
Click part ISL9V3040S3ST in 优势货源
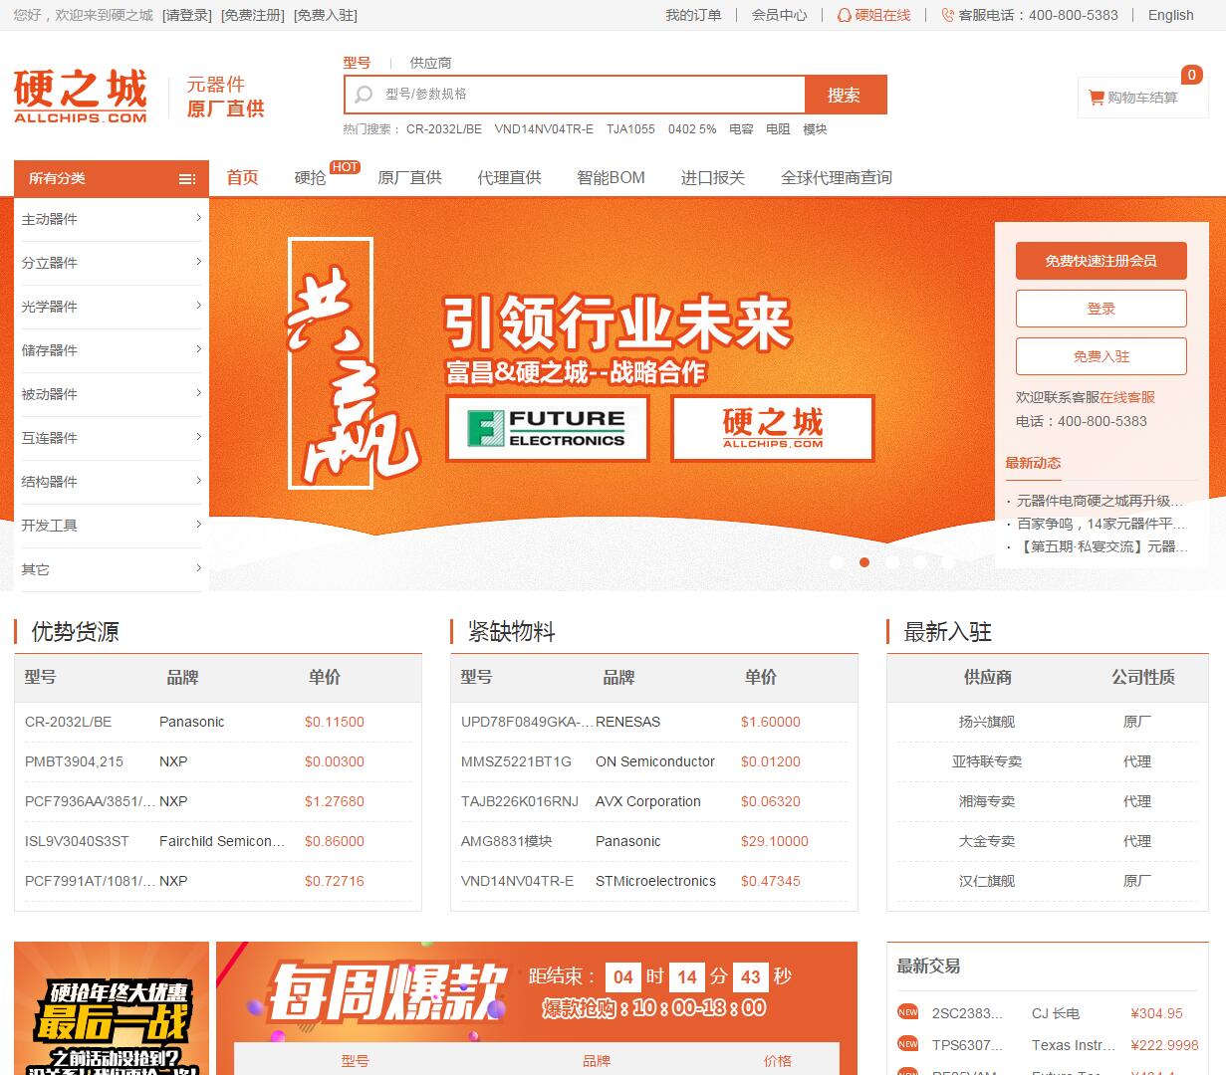pyautogui.click(x=77, y=841)
